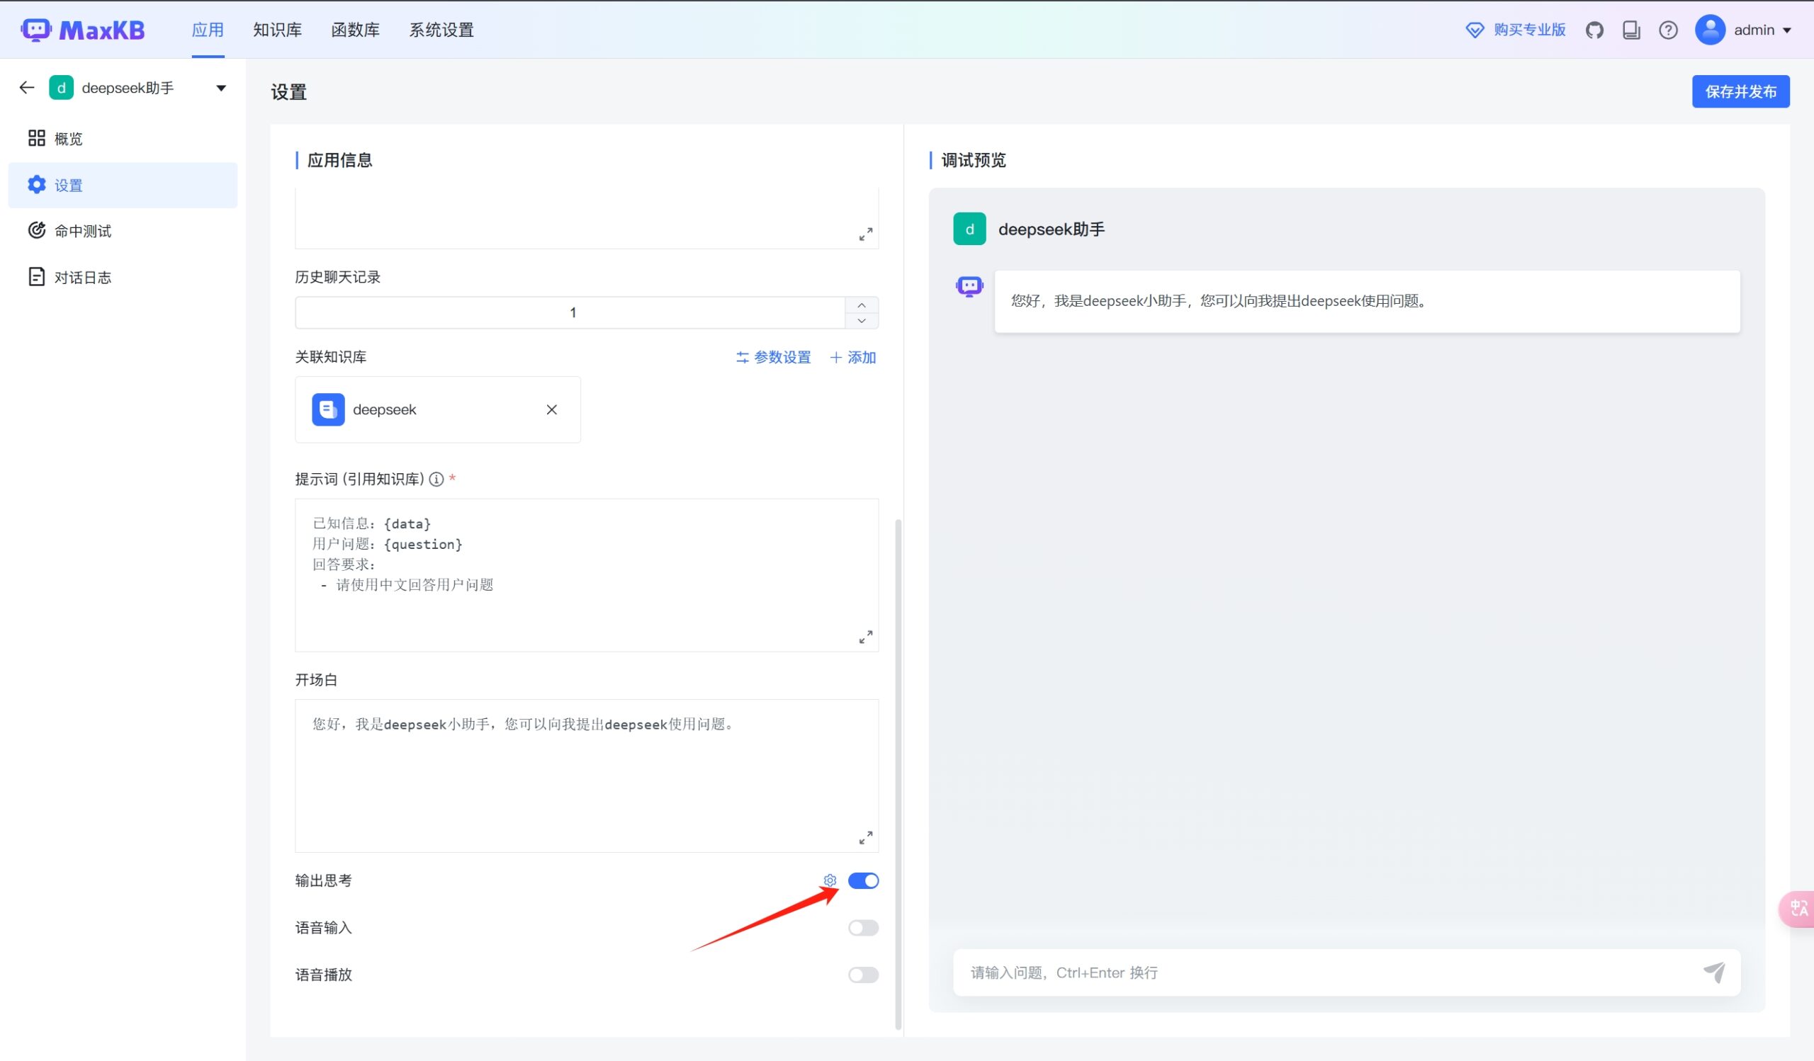Click the green d app icon in sidebar
The width and height of the screenshot is (1814, 1061).
pyautogui.click(x=61, y=88)
